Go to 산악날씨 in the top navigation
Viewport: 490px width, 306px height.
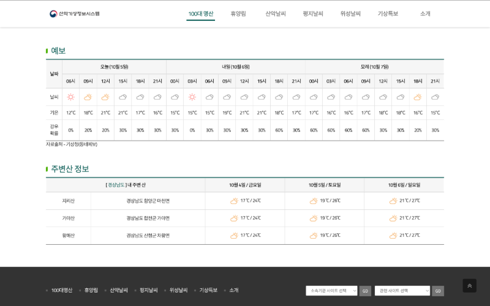(276, 13)
